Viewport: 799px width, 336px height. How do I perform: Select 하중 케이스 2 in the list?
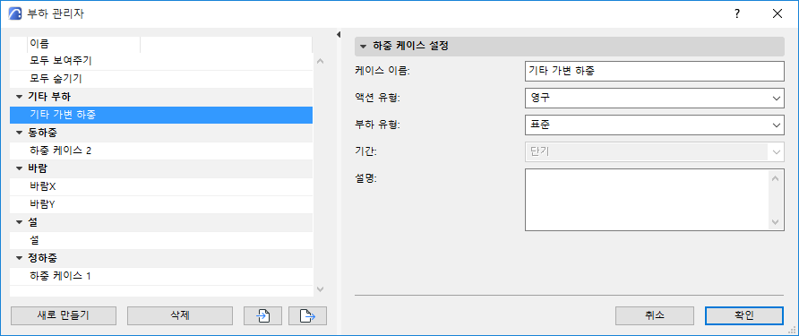tap(161, 151)
